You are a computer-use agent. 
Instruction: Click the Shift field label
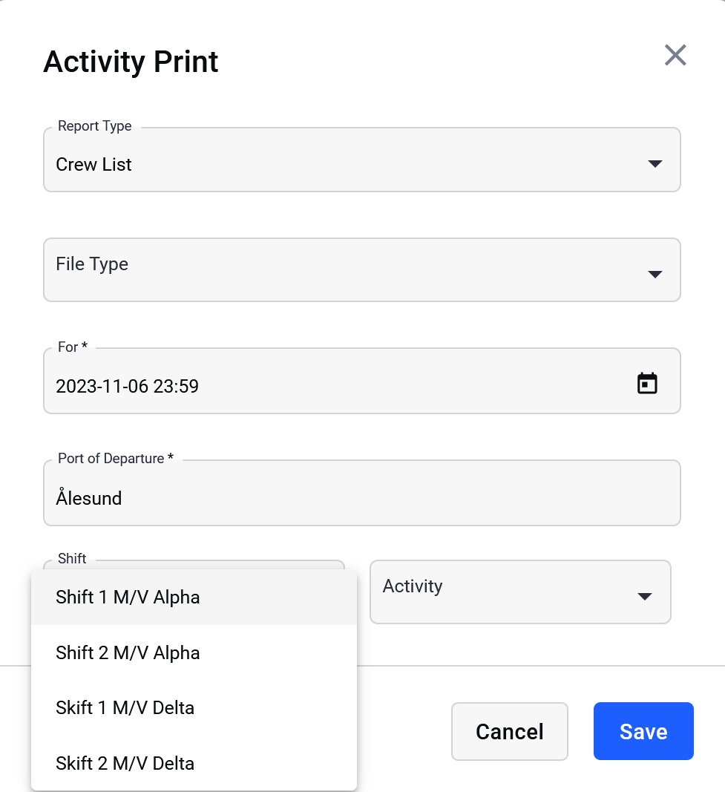coord(72,558)
